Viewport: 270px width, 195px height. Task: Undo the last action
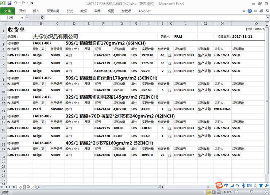coord(15,3)
